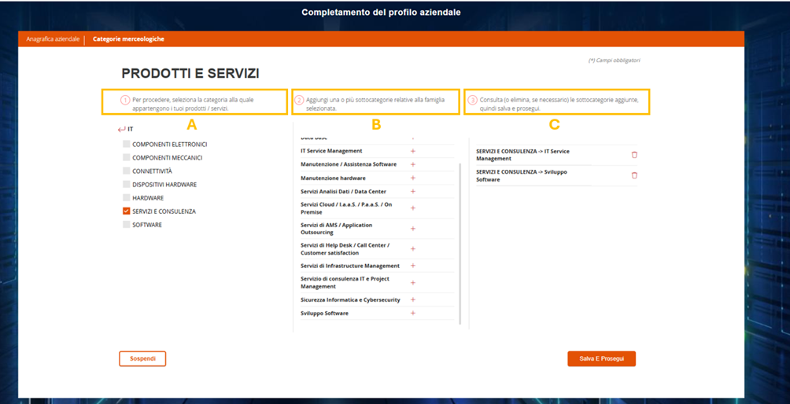Screen dimensions: 790x404
Task: Click the Sospendi button
Action: [x=142, y=358]
